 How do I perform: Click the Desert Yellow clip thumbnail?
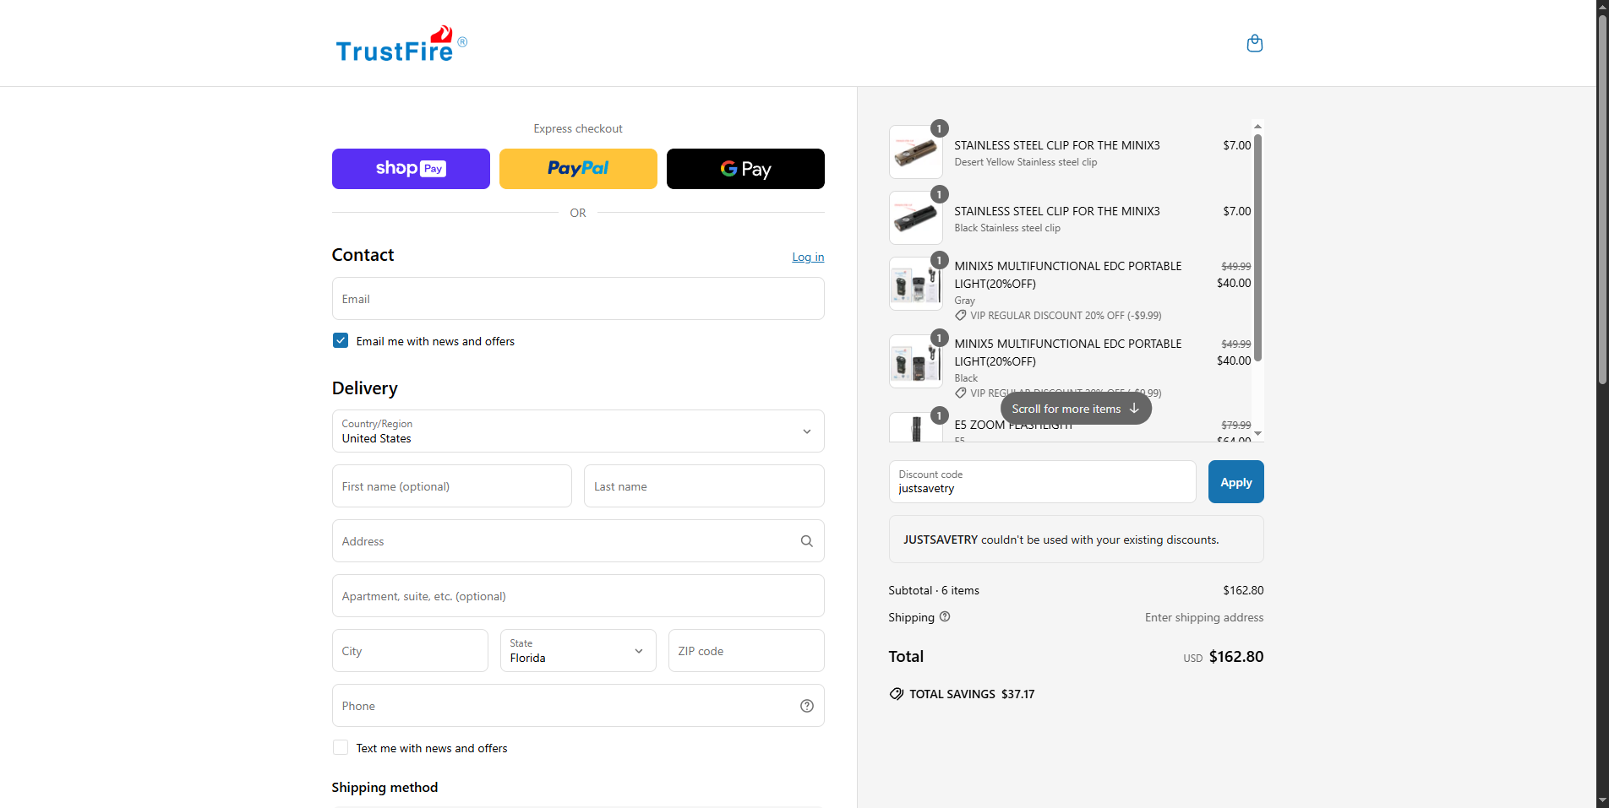coord(916,152)
